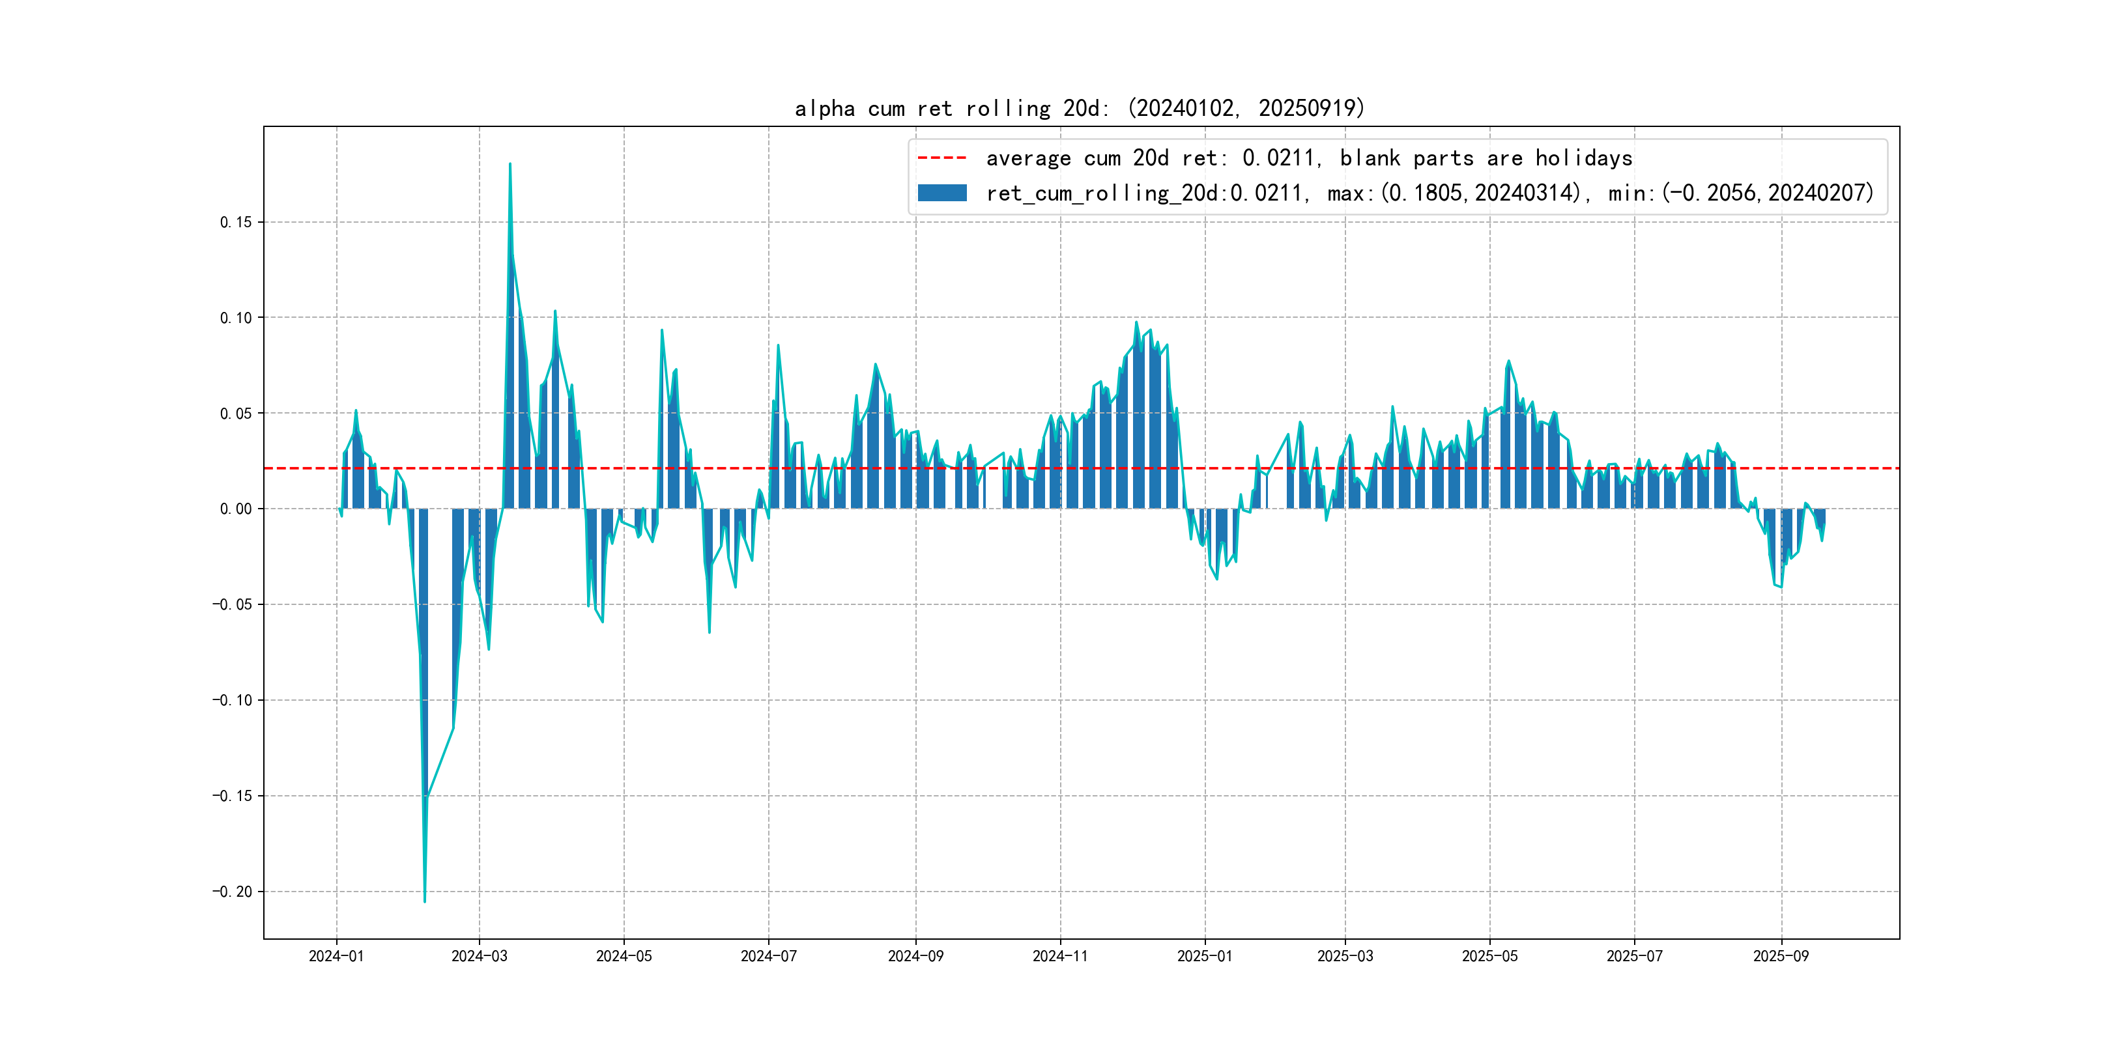Image resolution: width=2111 pixels, height=1055 pixels.
Task: Click the red dashed line legend sample
Action: click(x=941, y=158)
